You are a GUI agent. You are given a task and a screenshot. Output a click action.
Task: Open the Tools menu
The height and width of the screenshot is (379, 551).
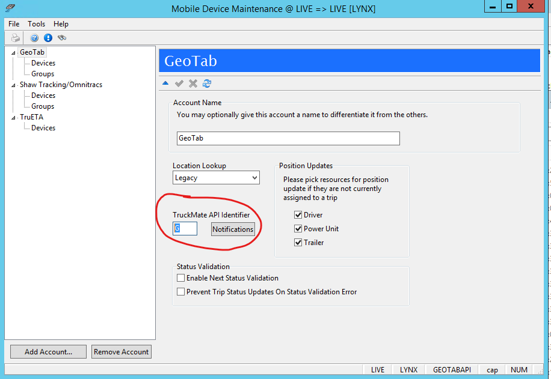[x=37, y=24]
